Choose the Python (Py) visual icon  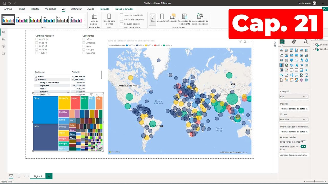pos(282,75)
